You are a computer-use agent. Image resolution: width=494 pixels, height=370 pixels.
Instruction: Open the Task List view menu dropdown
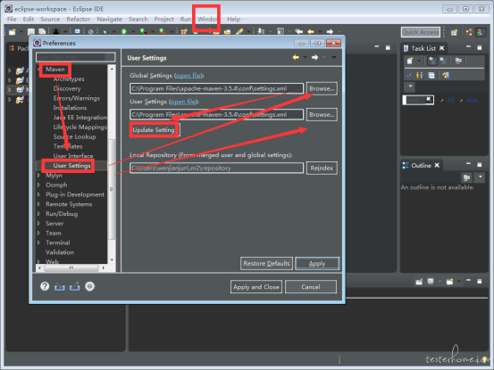pos(410,86)
